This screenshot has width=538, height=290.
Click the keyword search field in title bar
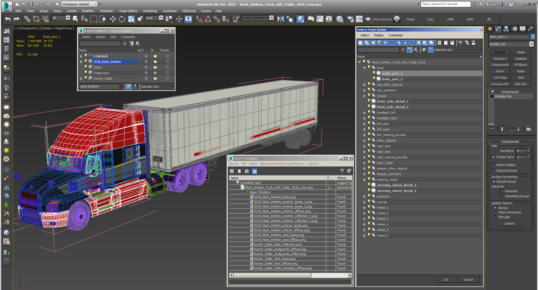(446, 4)
